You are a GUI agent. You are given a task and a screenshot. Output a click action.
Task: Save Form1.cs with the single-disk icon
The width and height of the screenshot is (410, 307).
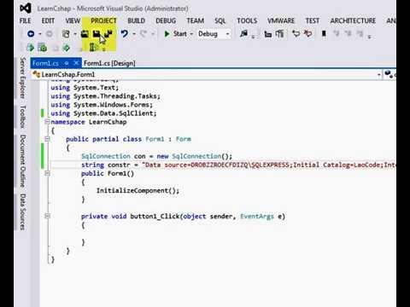[x=97, y=34]
